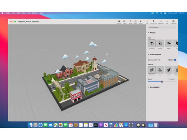Open Music from the Dock
187x140 pixels.
click(x=91, y=125)
